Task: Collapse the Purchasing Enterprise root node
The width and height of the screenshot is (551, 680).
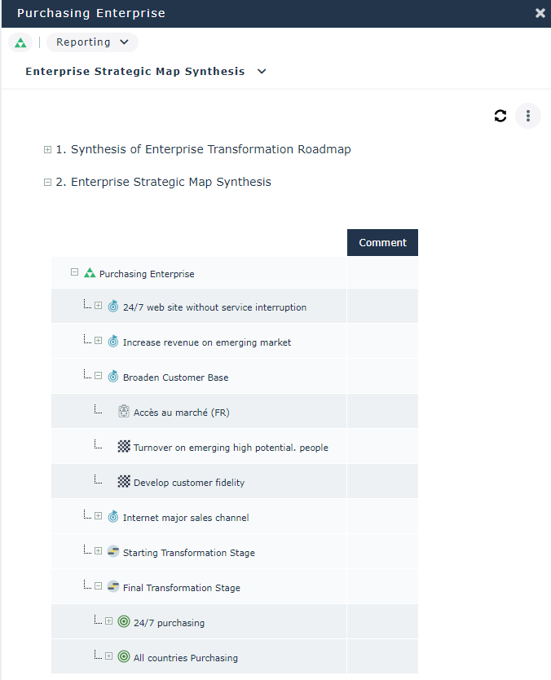Action: tap(74, 273)
